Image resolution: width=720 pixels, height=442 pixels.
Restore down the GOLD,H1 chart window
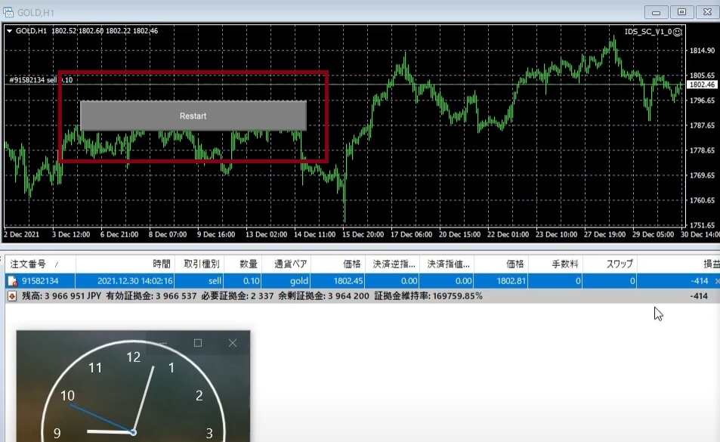pos(681,12)
